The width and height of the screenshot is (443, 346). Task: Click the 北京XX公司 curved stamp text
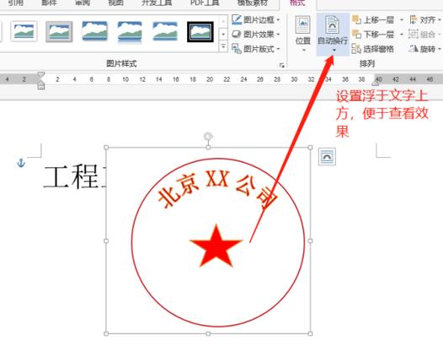[217, 189]
